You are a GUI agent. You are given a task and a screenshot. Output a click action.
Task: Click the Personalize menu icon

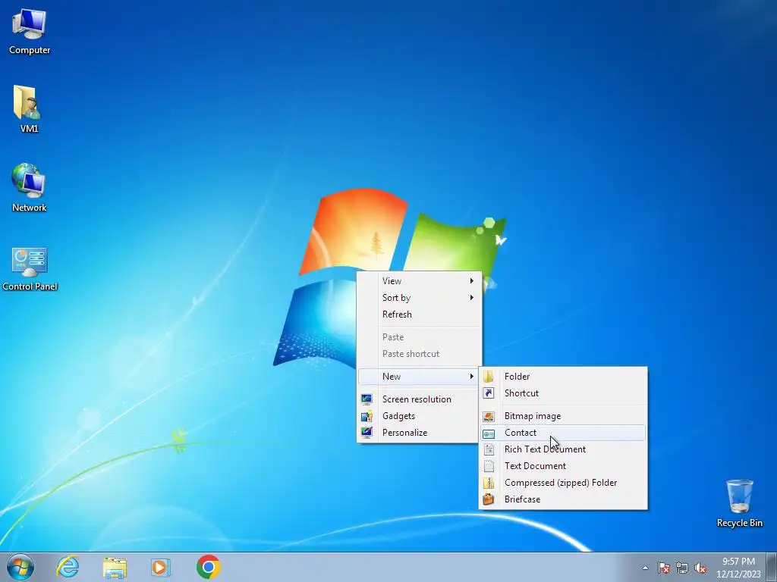[366, 433]
